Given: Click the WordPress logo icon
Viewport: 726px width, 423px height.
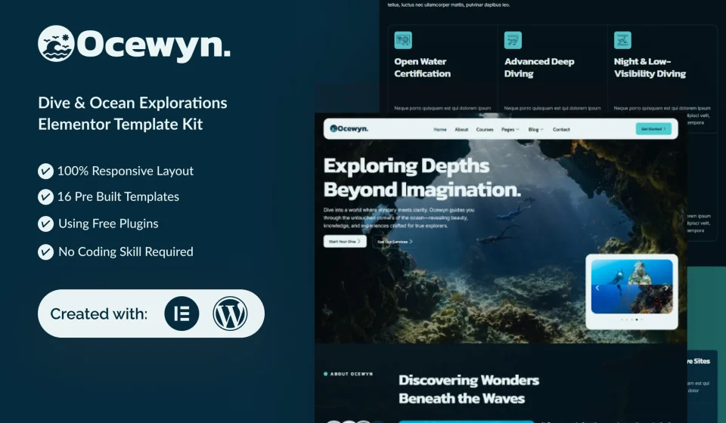Looking at the screenshot, I should pyautogui.click(x=230, y=313).
